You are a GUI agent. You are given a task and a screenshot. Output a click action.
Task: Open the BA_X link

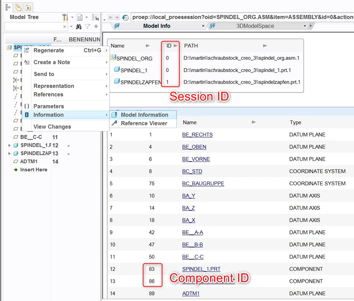[x=188, y=220]
